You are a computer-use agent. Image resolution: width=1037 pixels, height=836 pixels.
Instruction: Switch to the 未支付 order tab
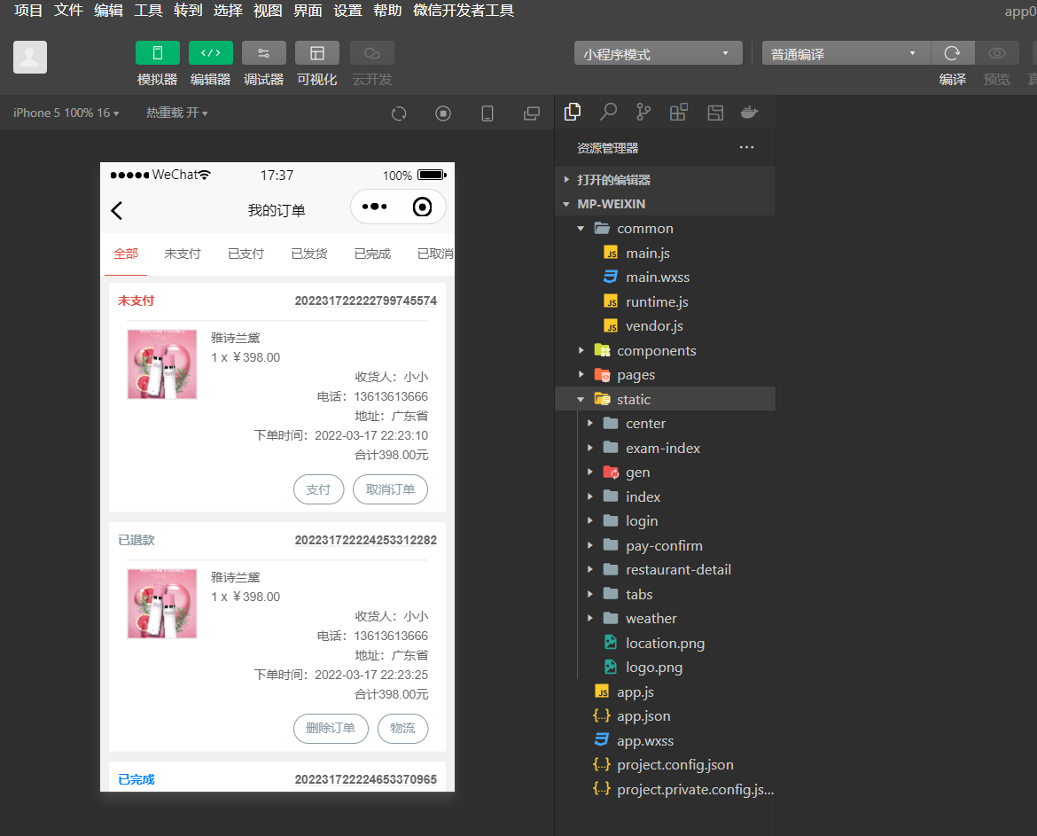183,254
